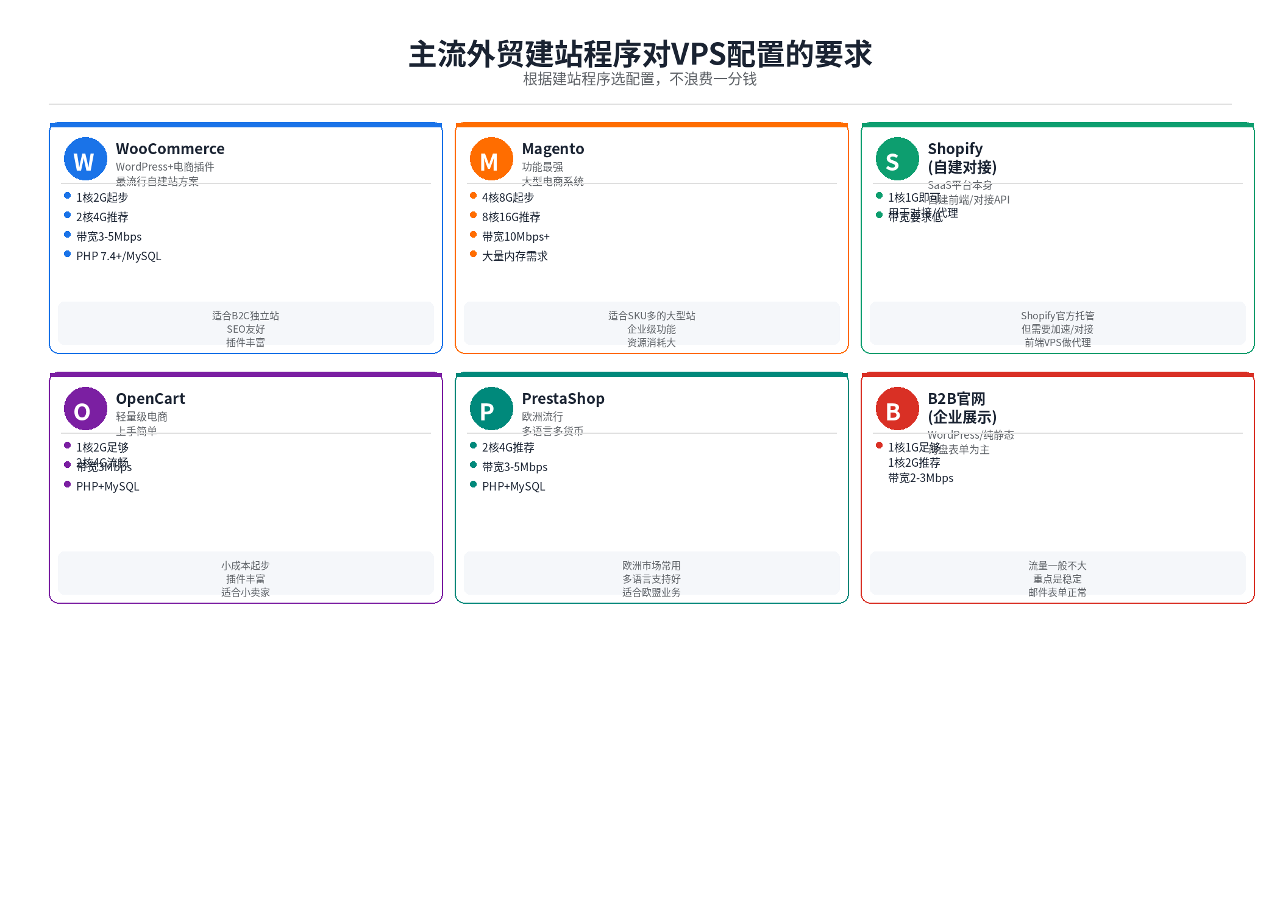Click the green S Shopify icon

point(897,159)
